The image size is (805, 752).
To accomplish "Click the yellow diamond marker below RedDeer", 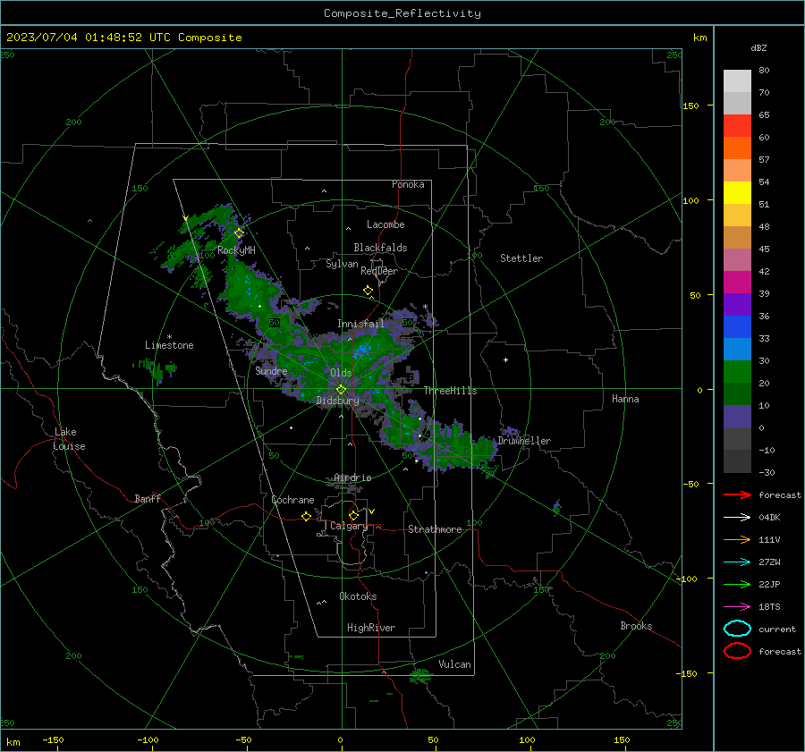I will point(368,291).
